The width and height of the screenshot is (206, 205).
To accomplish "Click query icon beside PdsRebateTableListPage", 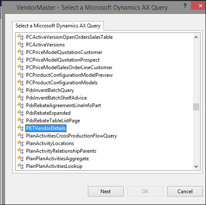I will pyautogui.click(x=21, y=121).
